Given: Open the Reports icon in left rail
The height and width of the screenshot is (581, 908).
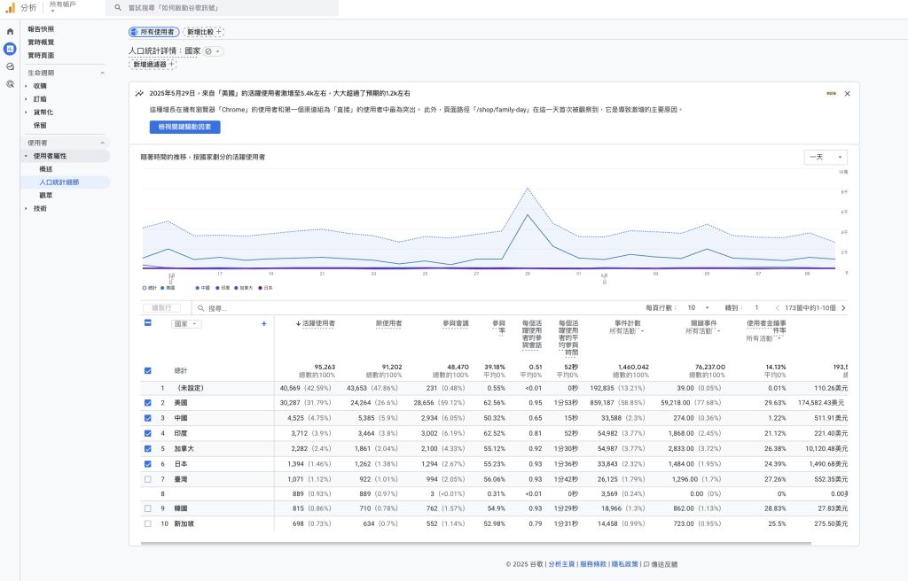Looking at the screenshot, I should tap(10, 49).
